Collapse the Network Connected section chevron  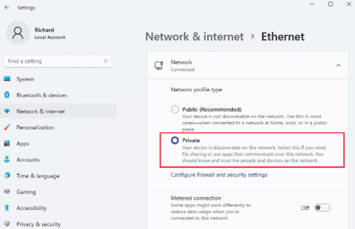pyautogui.click(x=338, y=66)
